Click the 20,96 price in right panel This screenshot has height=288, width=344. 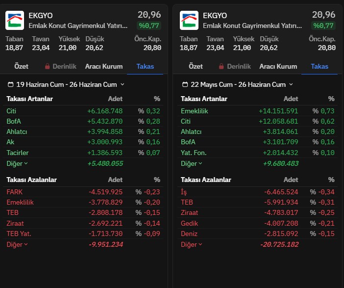pos(323,15)
